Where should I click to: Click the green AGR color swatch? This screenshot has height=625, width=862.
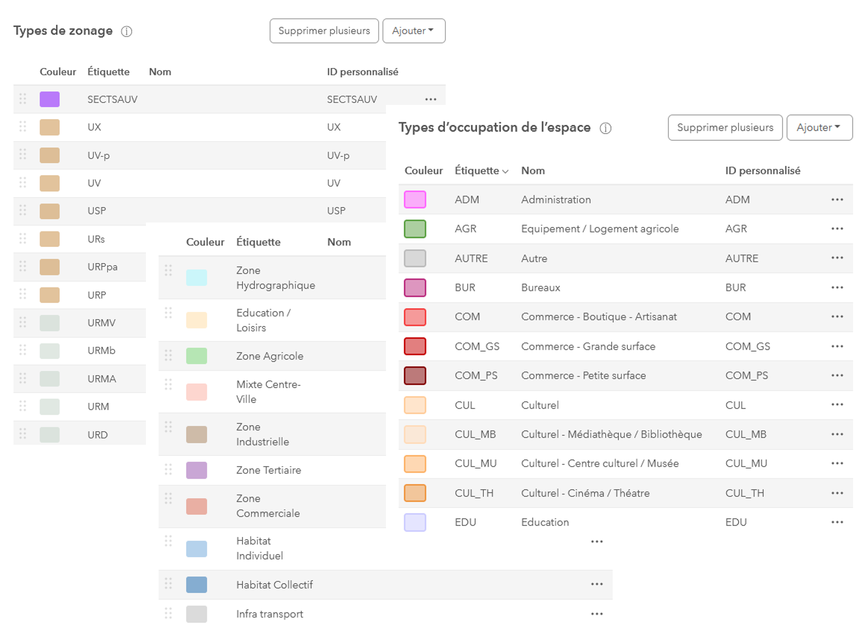(415, 229)
